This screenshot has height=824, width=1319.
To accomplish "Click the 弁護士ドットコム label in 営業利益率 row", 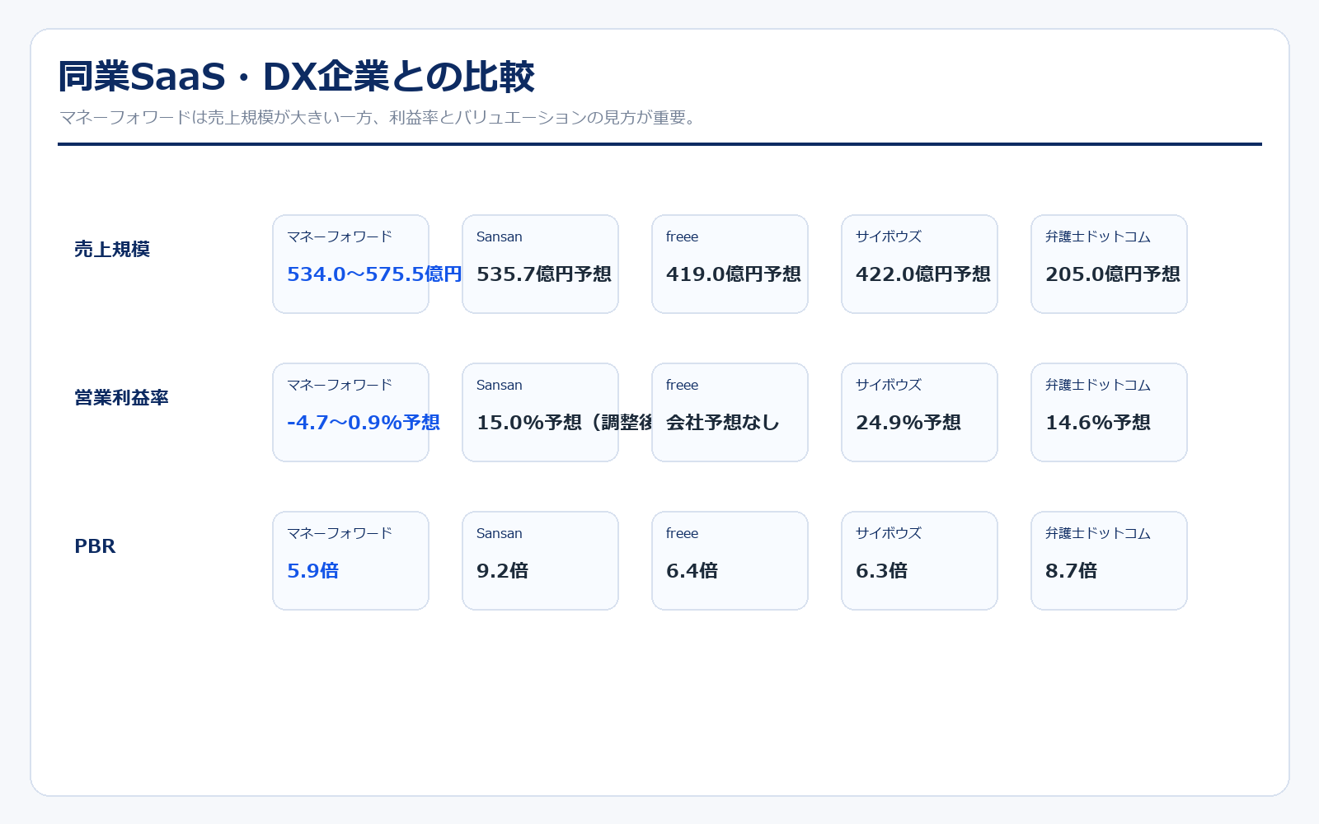I will click(x=1098, y=385).
